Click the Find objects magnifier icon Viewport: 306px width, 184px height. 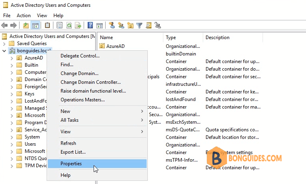coord(149,26)
